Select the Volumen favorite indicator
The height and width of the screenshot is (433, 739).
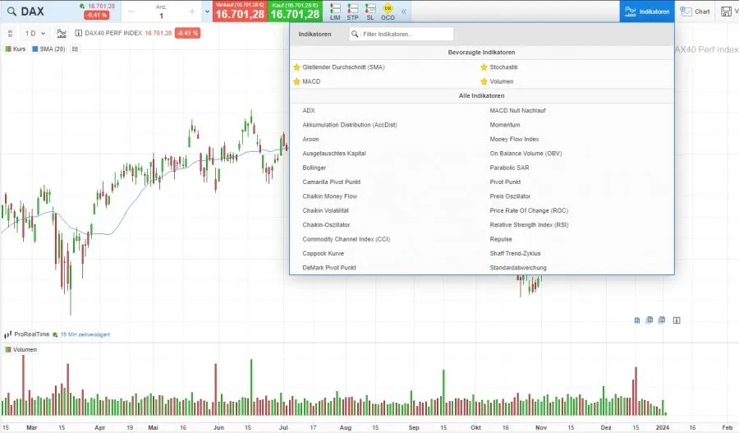[502, 81]
